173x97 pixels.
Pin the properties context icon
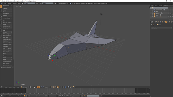(x=152, y=25)
